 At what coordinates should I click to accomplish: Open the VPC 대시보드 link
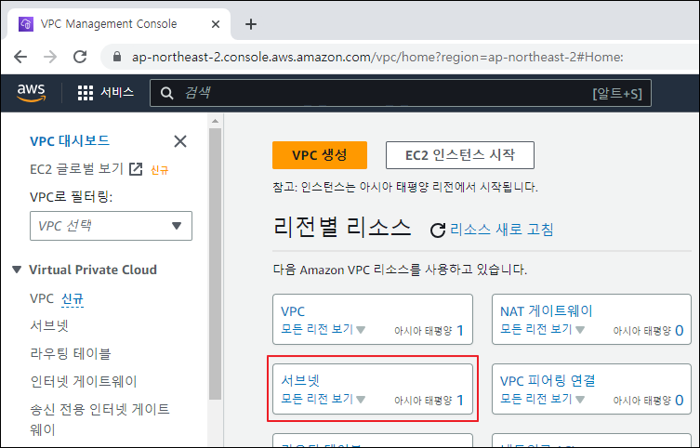pos(70,141)
